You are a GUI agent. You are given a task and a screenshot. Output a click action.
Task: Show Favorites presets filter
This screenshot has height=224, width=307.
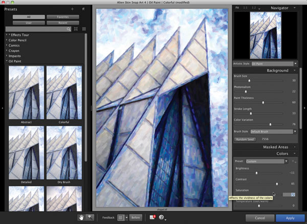click(63, 17)
